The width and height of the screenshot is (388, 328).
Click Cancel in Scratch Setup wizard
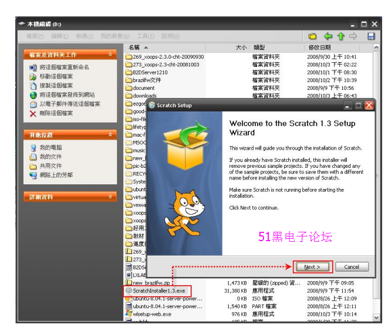[x=352, y=267]
